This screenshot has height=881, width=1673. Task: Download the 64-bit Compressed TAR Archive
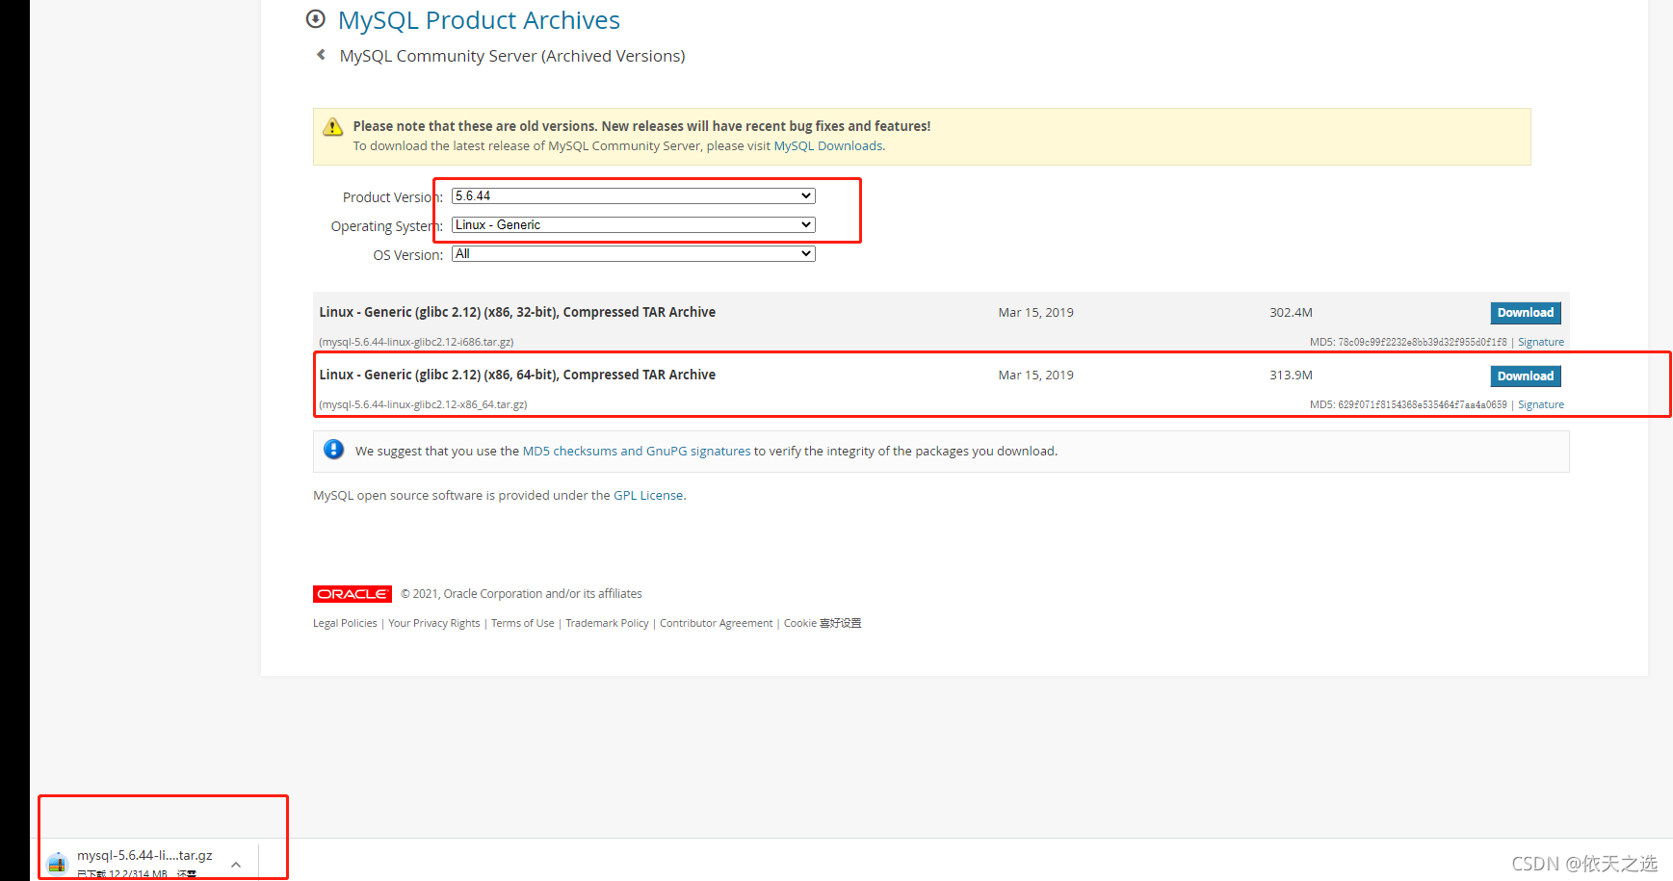click(x=1526, y=376)
